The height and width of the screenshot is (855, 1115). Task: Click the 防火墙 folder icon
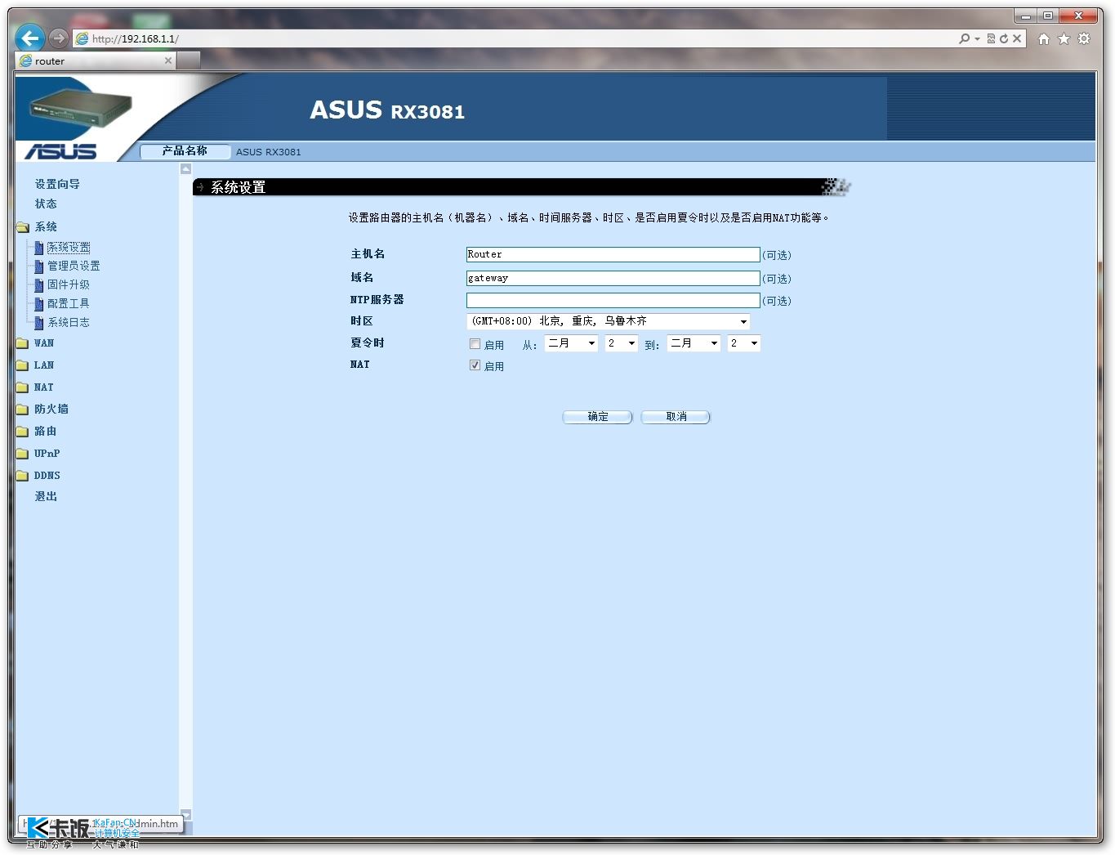coord(23,410)
